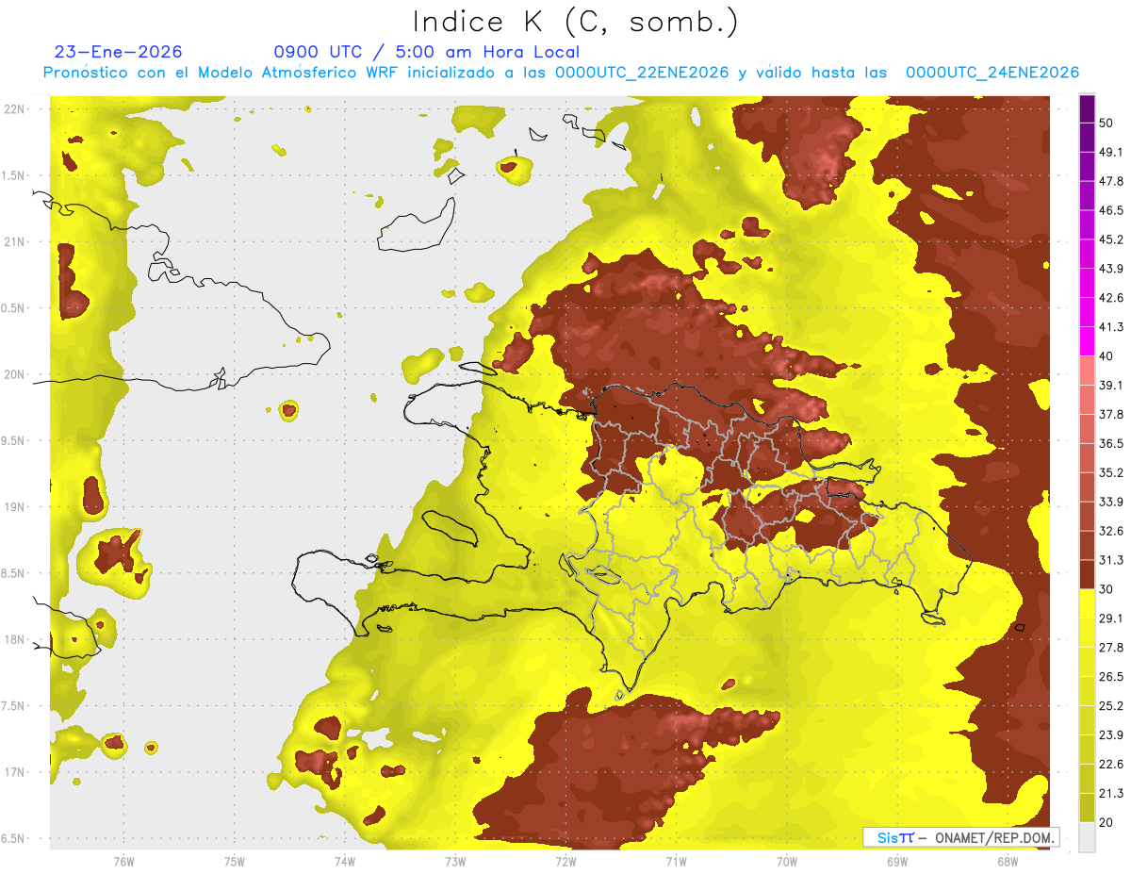Select legend value "45.2"

click(x=1110, y=239)
